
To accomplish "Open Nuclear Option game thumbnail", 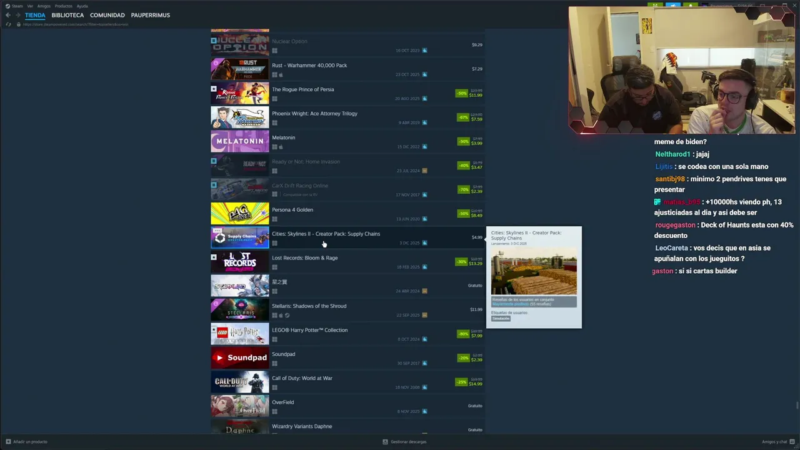I will (x=240, y=45).
